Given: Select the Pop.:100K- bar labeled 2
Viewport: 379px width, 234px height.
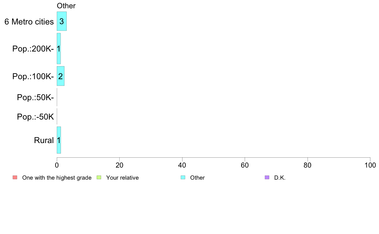Looking at the screenshot, I should point(60,76).
